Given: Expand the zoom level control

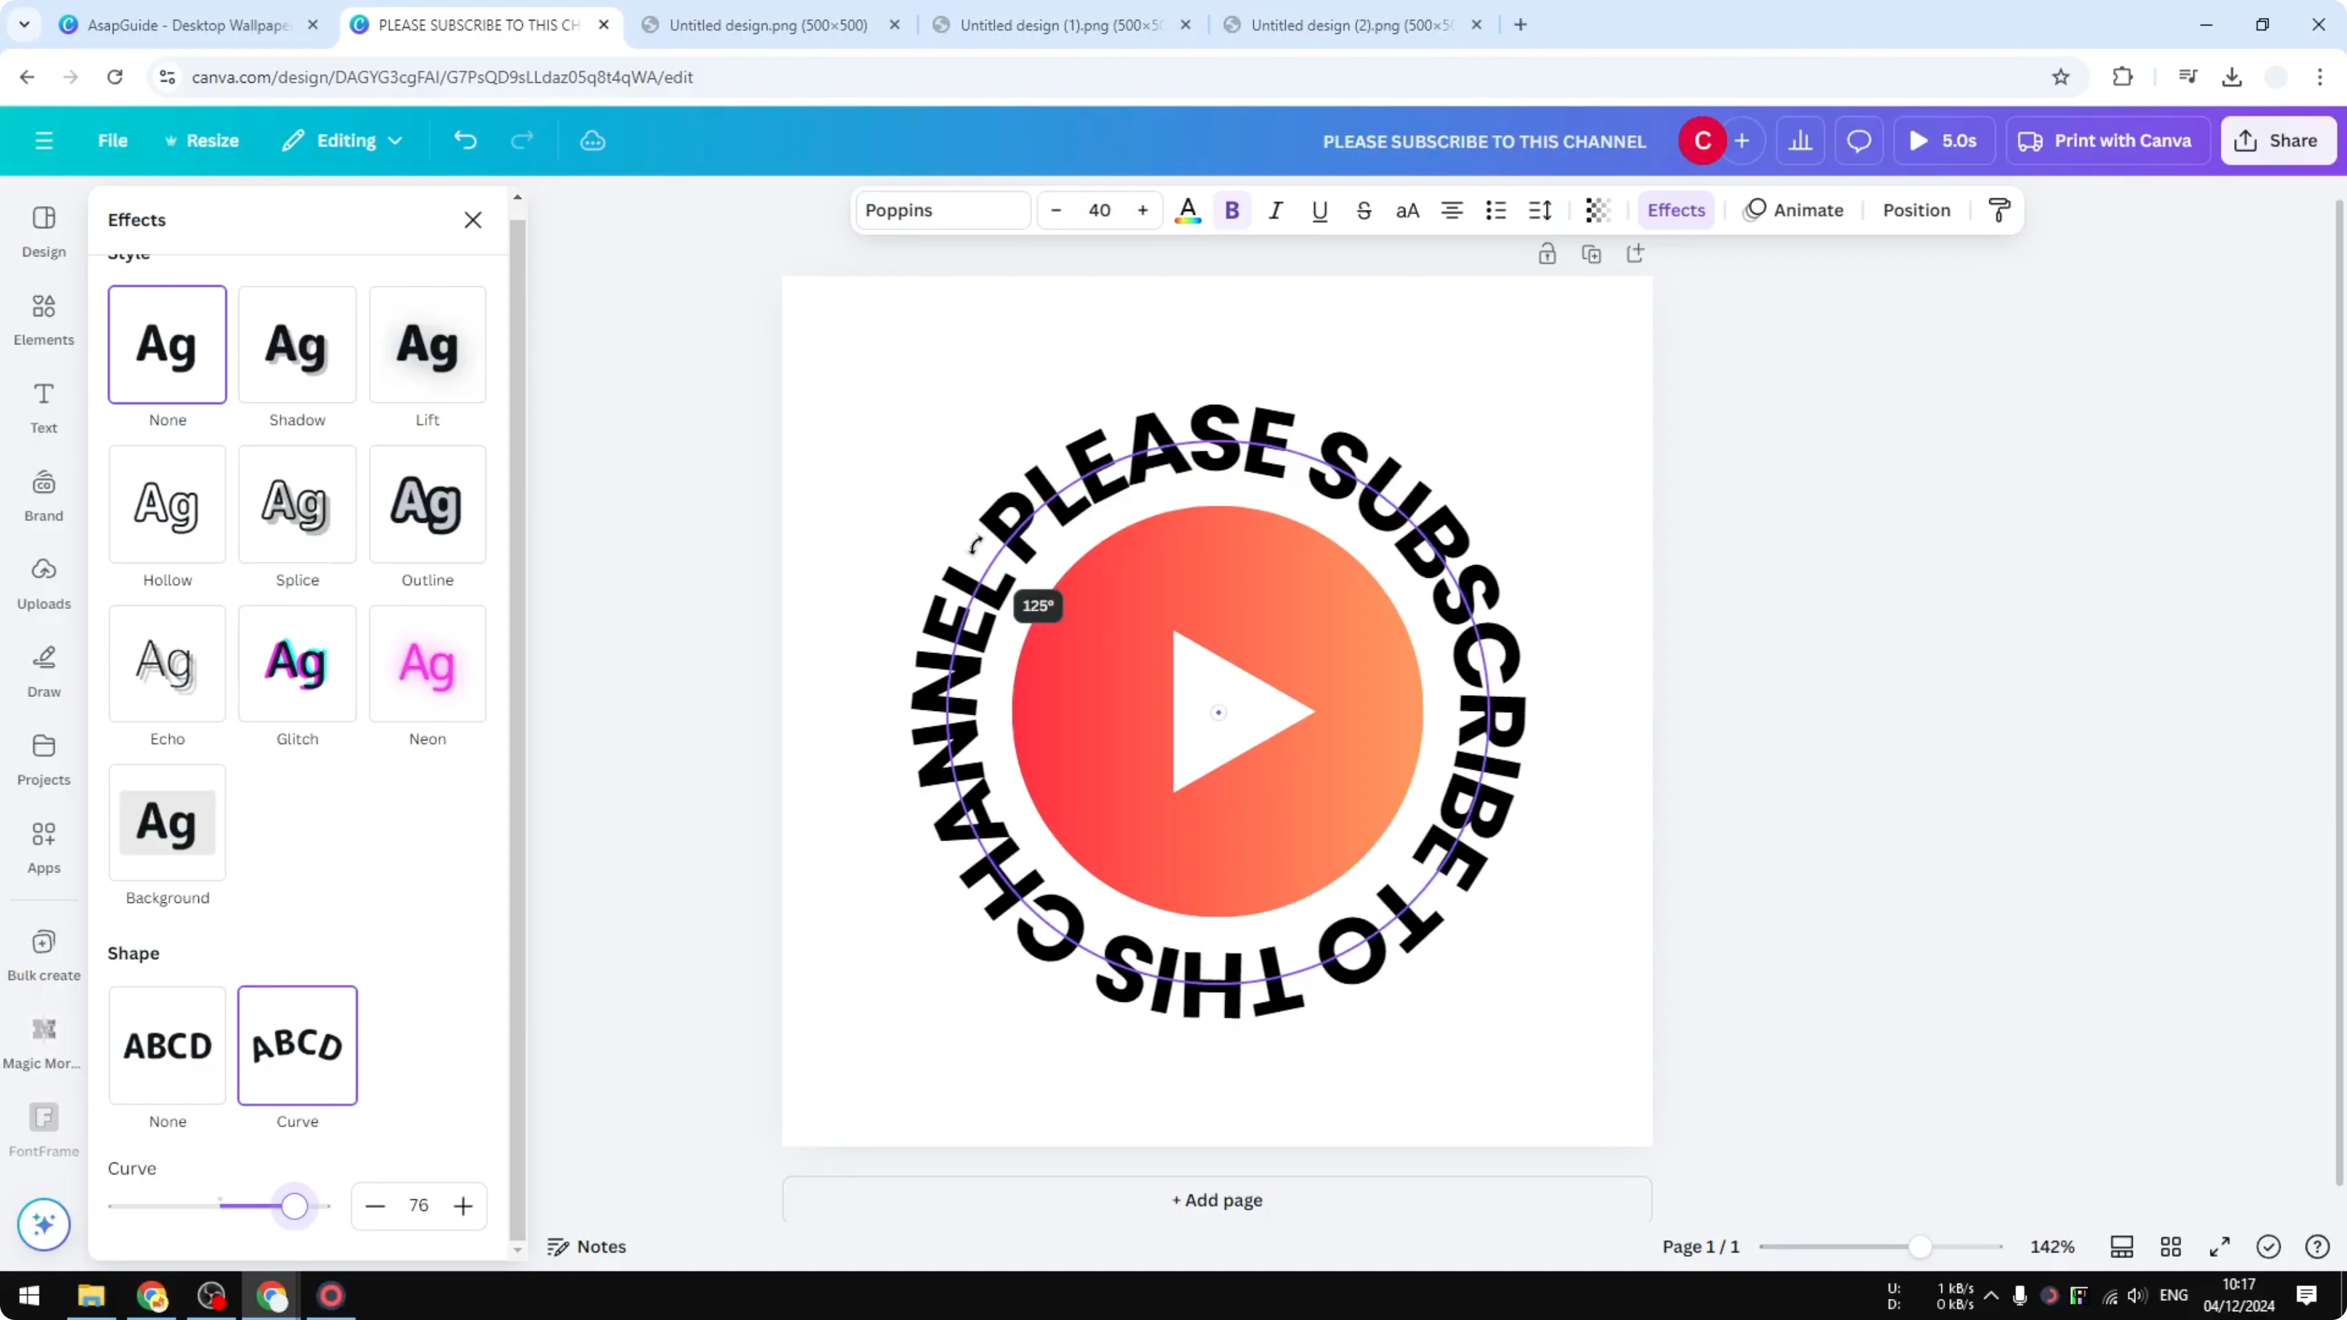Looking at the screenshot, I should 2053,1246.
